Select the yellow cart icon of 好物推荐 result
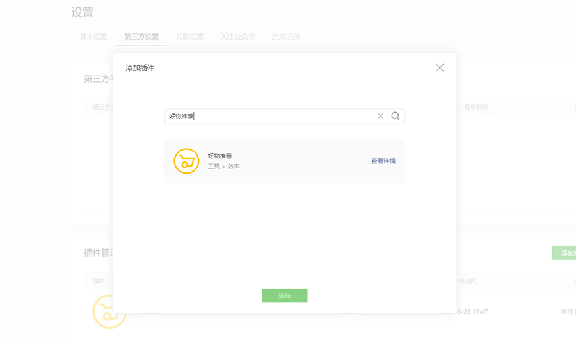Viewport: 576px width, 342px height. pyautogui.click(x=187, y=161)
